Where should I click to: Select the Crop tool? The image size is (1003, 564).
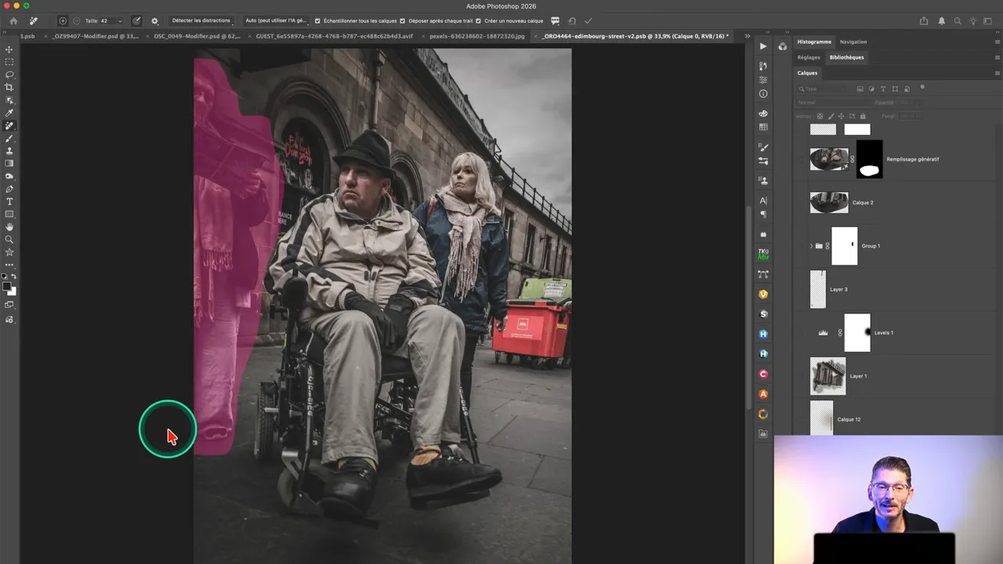[x=9, y=87]
